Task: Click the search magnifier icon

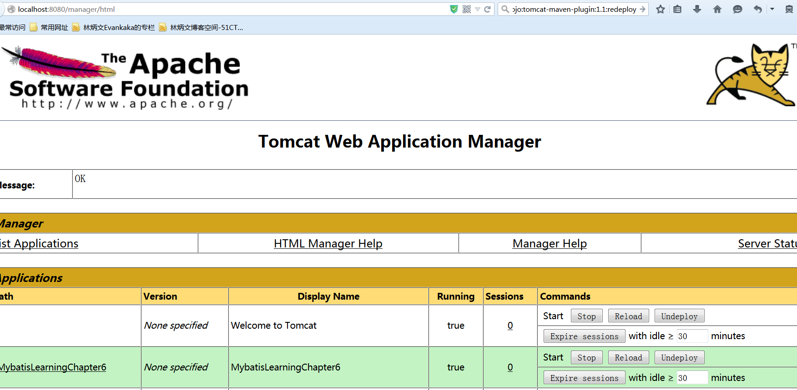Action: [x=505, y=9]
